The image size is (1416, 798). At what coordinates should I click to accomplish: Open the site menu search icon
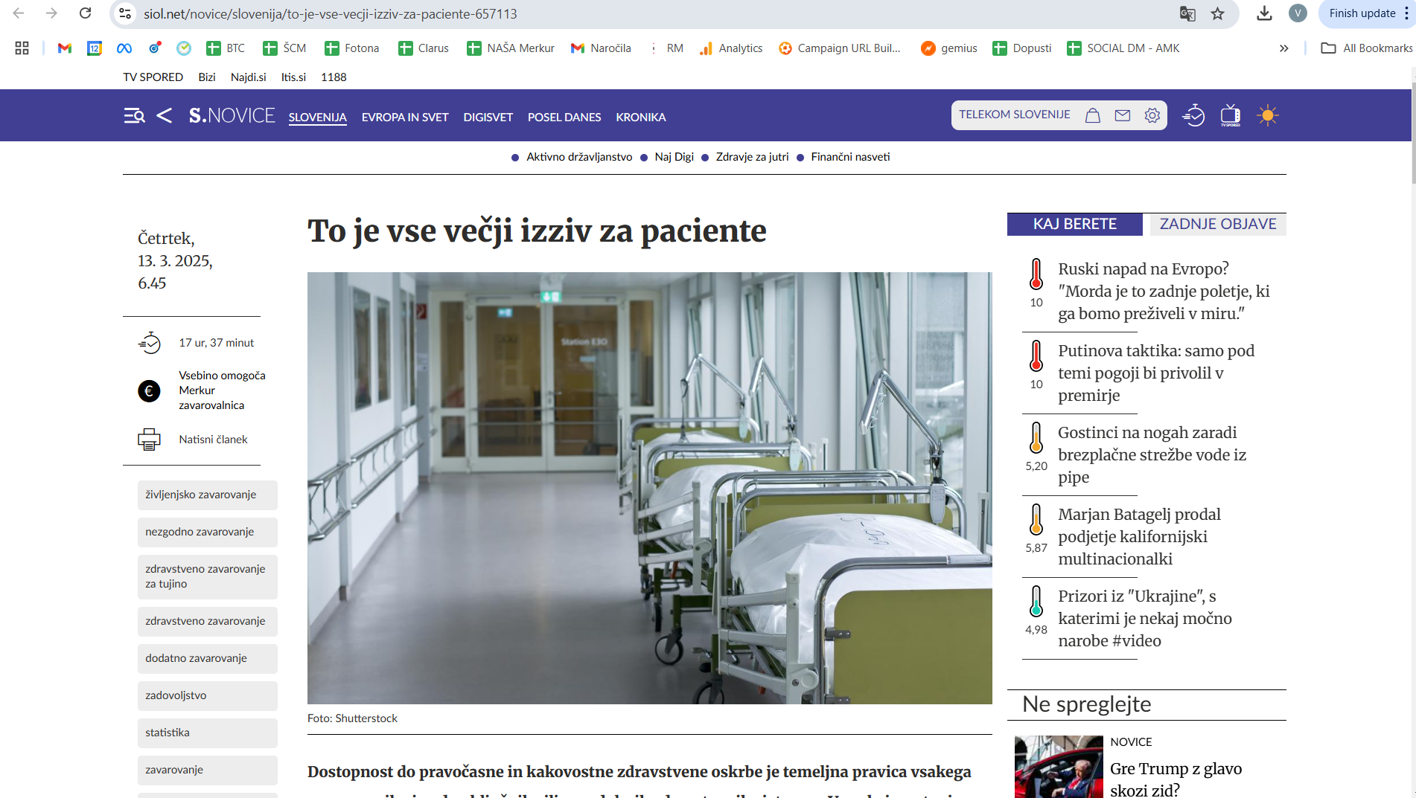[x=134, y=116]
